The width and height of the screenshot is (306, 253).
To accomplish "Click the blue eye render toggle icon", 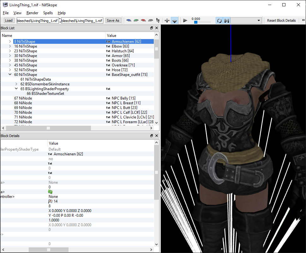I will tap(129, 20).
